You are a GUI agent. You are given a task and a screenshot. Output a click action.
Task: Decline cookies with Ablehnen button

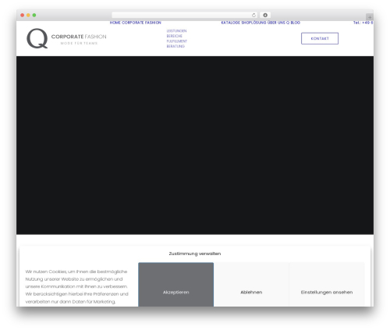(x=251, y=285)
